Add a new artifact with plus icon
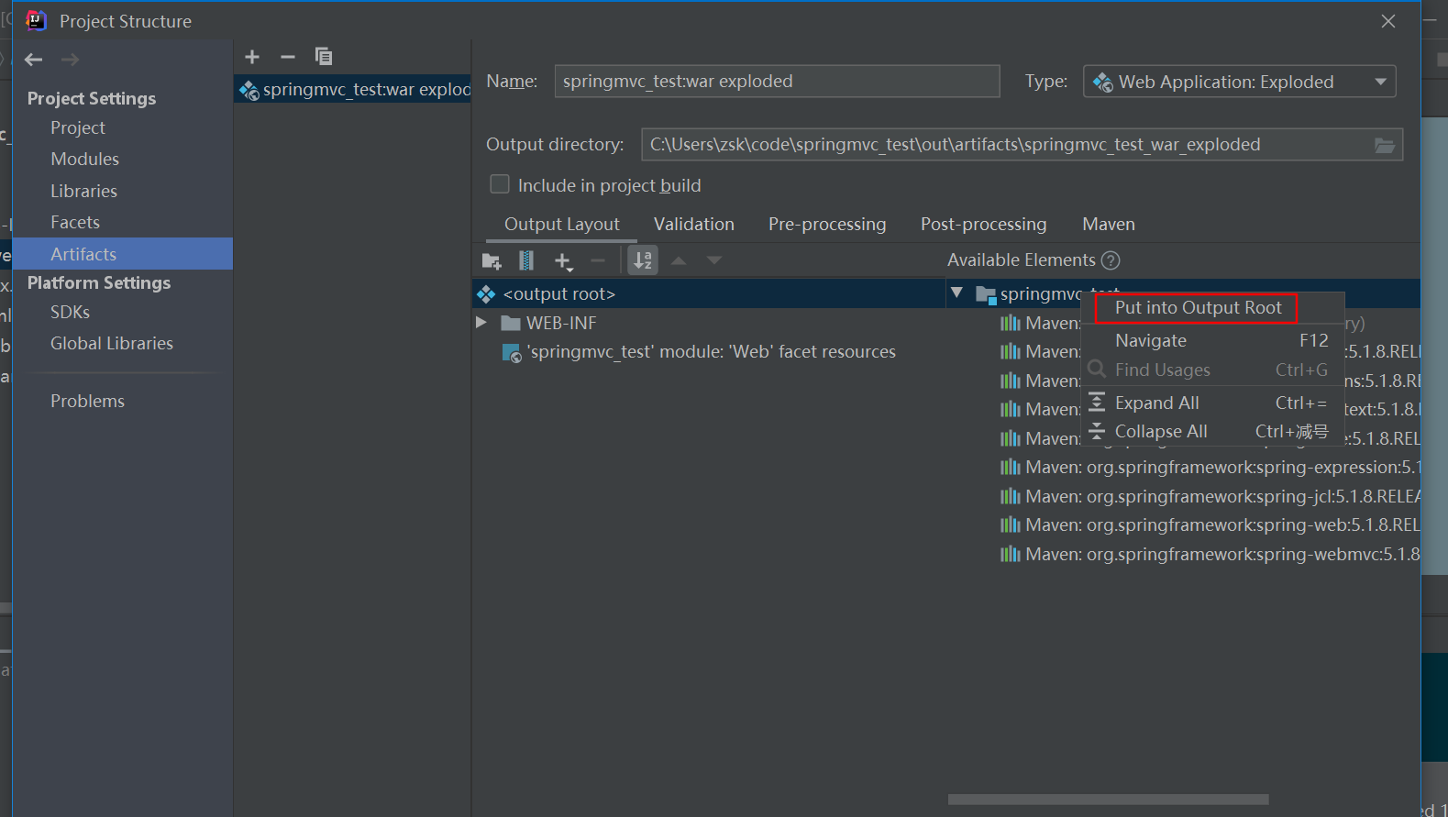Viewport: 1448px width, 817px height. pyautogui.click(x=252, y=57)
